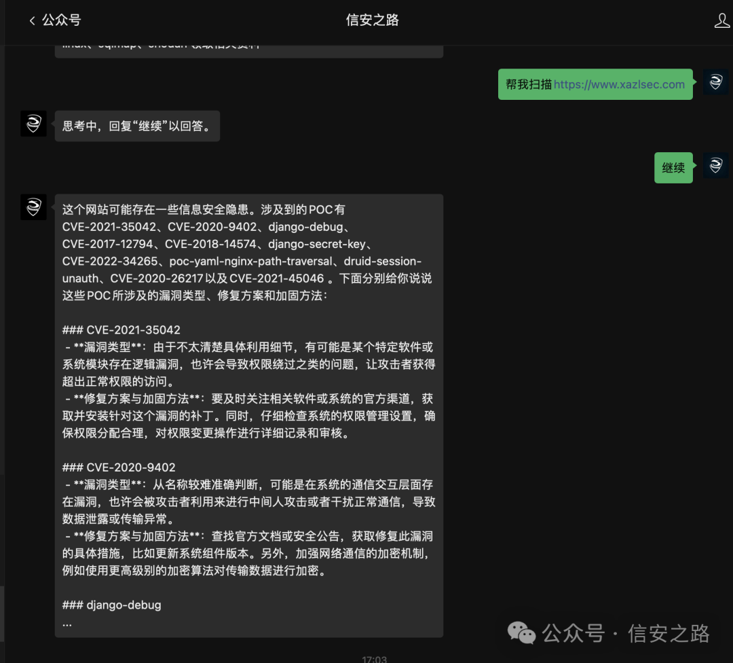733x663 pixels.
Task: Click the ### CVE-2021-35042 heading
Action: pyautogui.click(x=121, y=330)
